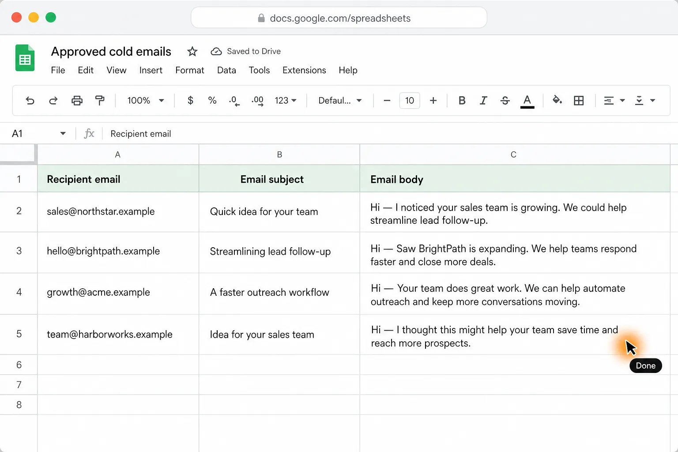Activate the paint format roller icon
The image size is (678, 452).
100,101
